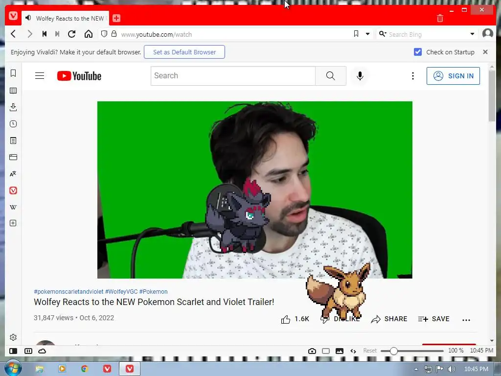
Task: Click SHARE under the video
Action: pos(389,319)
